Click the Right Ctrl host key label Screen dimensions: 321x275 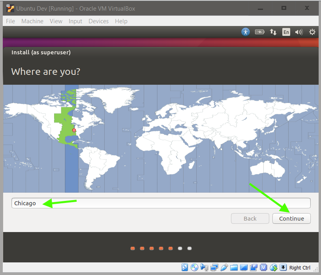pyautogui.click(x=300, y=268)
